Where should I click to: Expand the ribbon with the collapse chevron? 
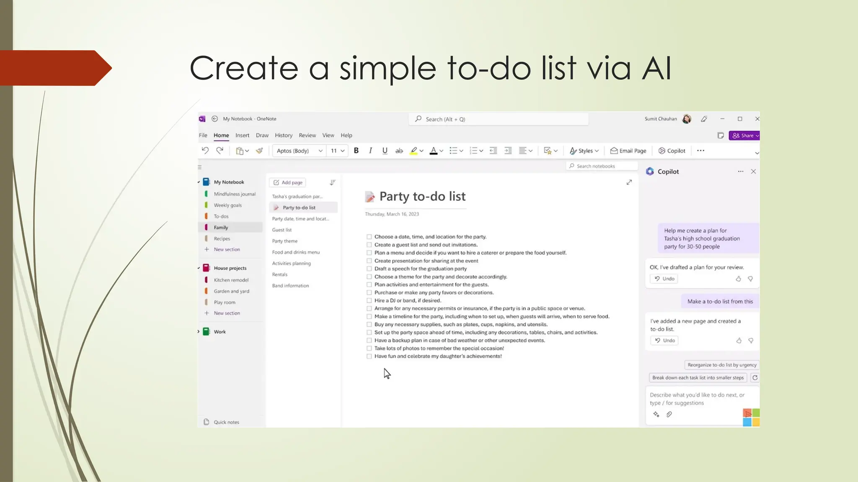pyautogui.click(x=757, y=153)
